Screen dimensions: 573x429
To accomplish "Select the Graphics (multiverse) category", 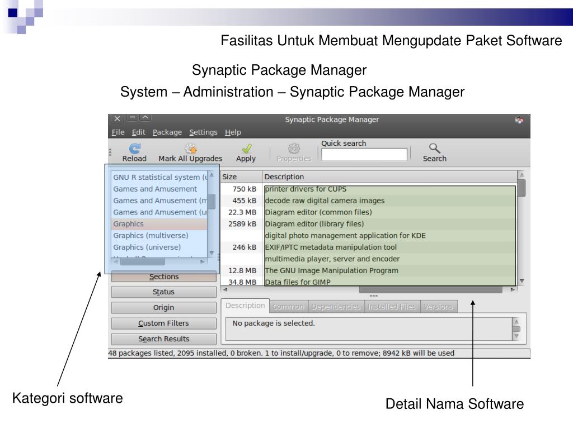I will [159, 236].
